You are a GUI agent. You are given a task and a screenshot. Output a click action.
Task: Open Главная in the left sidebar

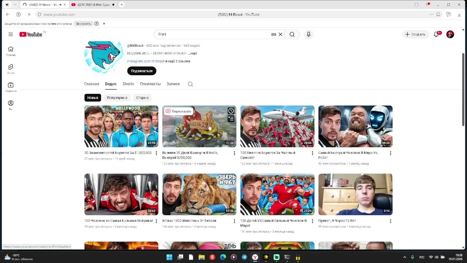[11, 51]
